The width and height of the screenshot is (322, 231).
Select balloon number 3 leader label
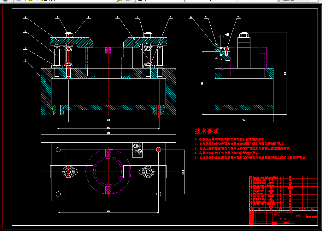click(x=25, y=31)
